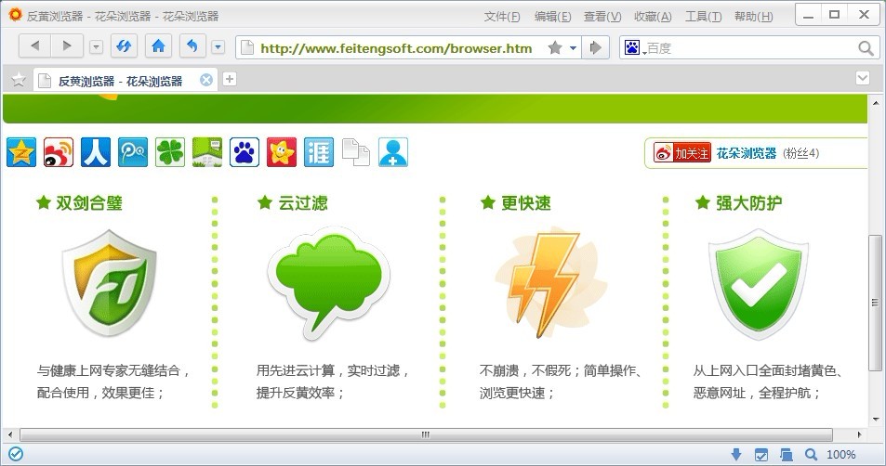Click the blue add friend person icon
The width and height of the screenshot is (886, 466).
pos(393,152)
